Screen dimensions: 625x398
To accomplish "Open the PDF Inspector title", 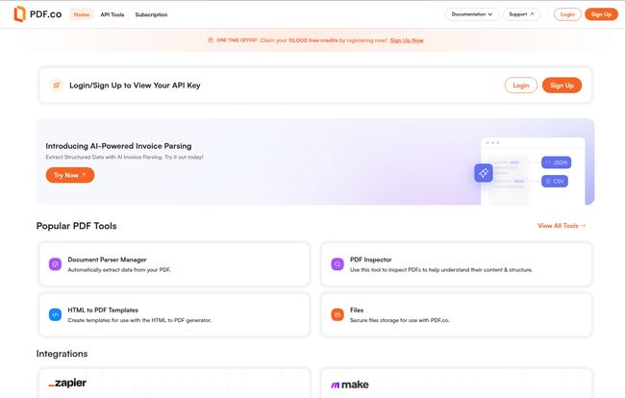I will pyautogui.click(x=371, y=260).
